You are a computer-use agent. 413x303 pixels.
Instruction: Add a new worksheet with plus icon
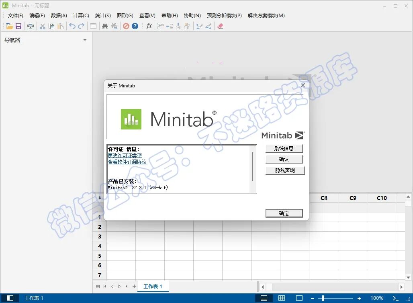134,286
